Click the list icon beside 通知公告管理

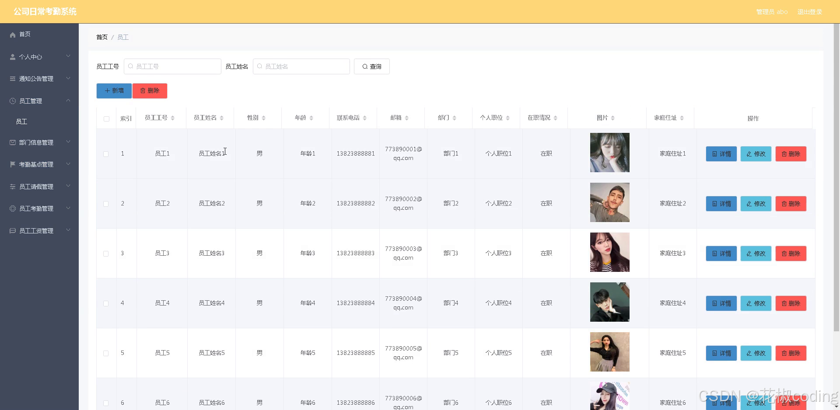(13, 79)
